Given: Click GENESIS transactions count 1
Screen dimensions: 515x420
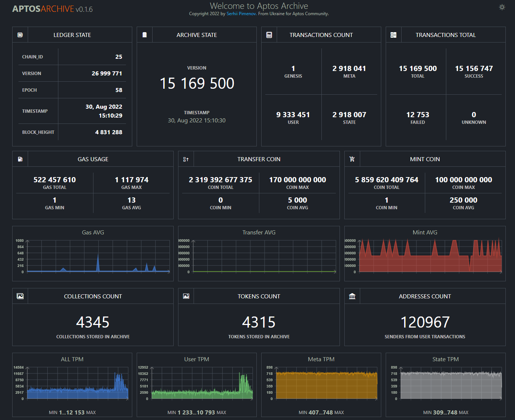Looking at the screenshot, I should [x=293, y=68].
